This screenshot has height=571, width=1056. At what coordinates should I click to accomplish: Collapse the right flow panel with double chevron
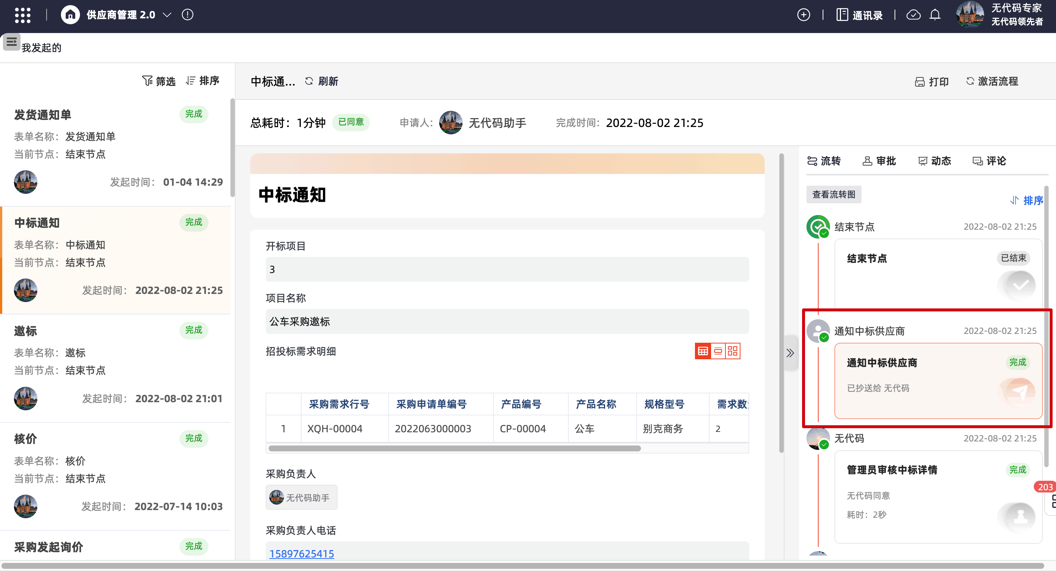790,353
